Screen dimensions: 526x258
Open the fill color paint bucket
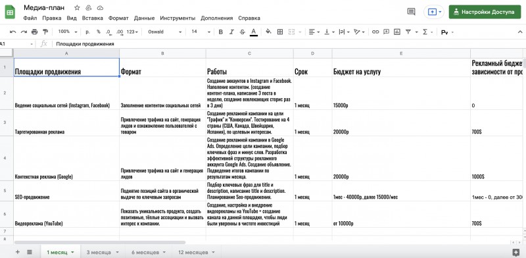click(x=268, y=32)
